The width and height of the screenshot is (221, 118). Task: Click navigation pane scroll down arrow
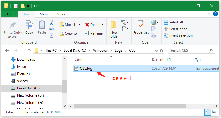point(65,106)
